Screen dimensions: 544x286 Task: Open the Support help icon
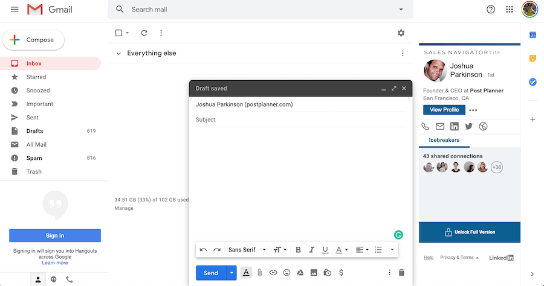491,9
